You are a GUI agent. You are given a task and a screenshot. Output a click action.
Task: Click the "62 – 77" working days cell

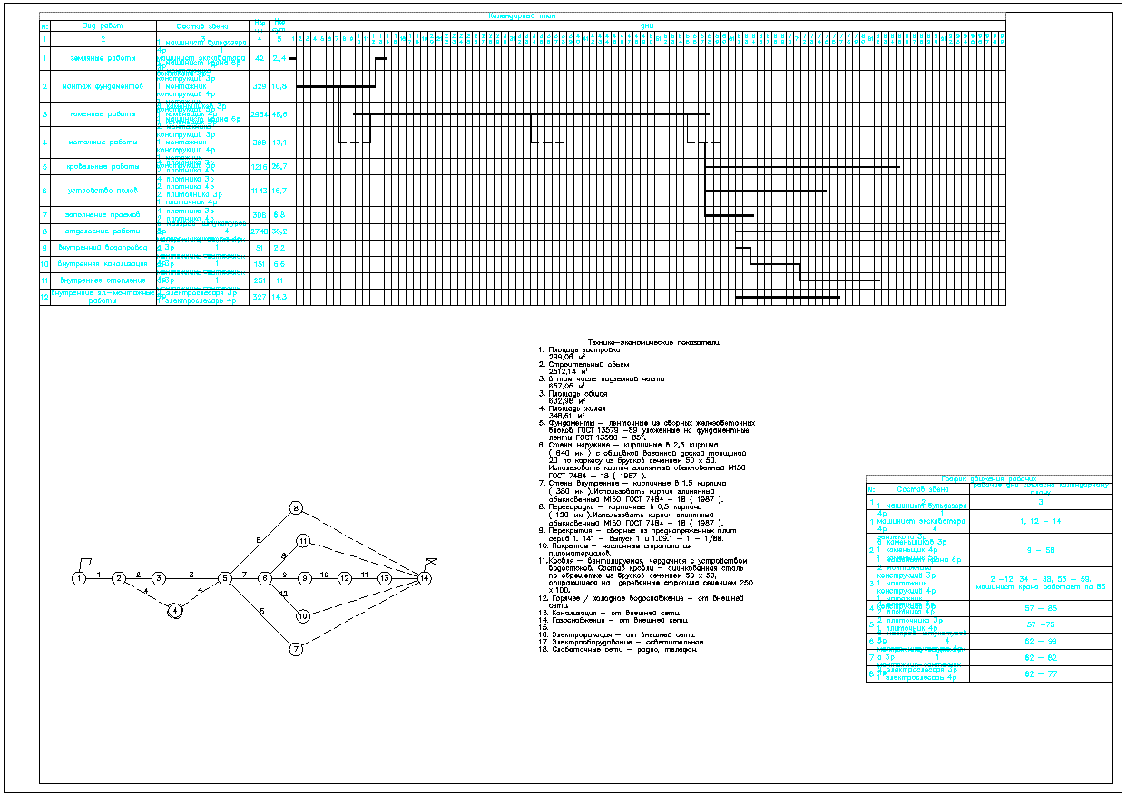coord(1041,674)
